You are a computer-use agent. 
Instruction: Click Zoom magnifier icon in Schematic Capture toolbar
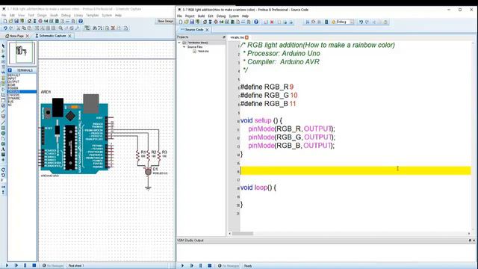tap(60, 28)
